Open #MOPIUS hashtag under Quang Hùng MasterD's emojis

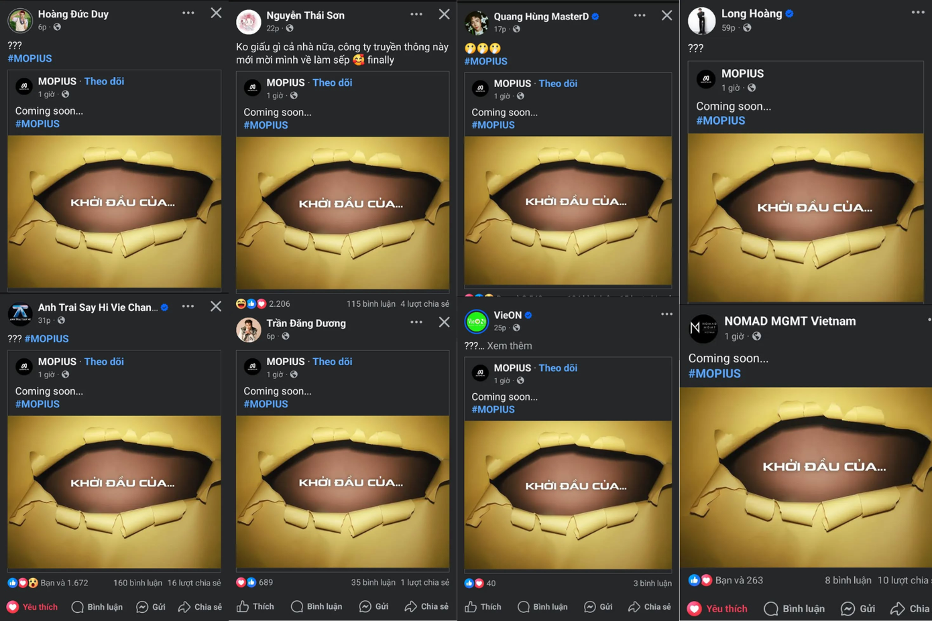pos(485,61)
